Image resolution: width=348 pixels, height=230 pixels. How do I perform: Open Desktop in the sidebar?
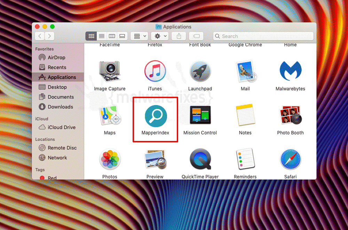click(58, 87)
